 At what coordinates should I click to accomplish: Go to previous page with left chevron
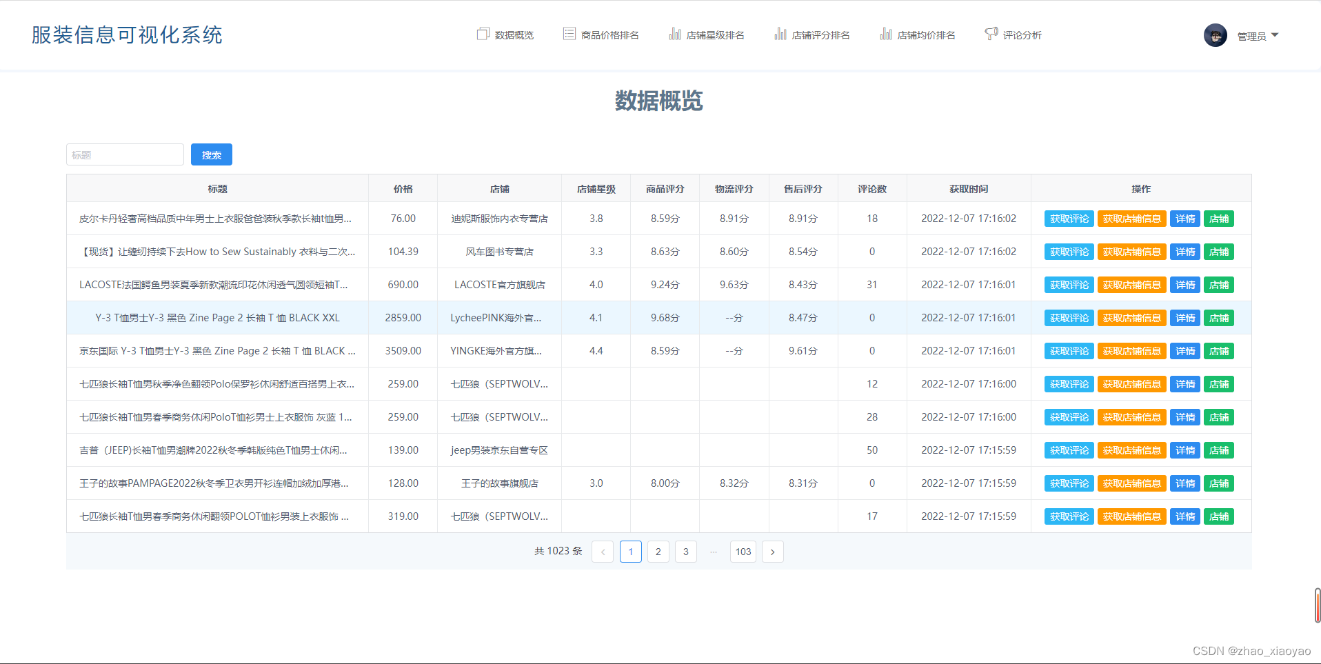(603, 552)
